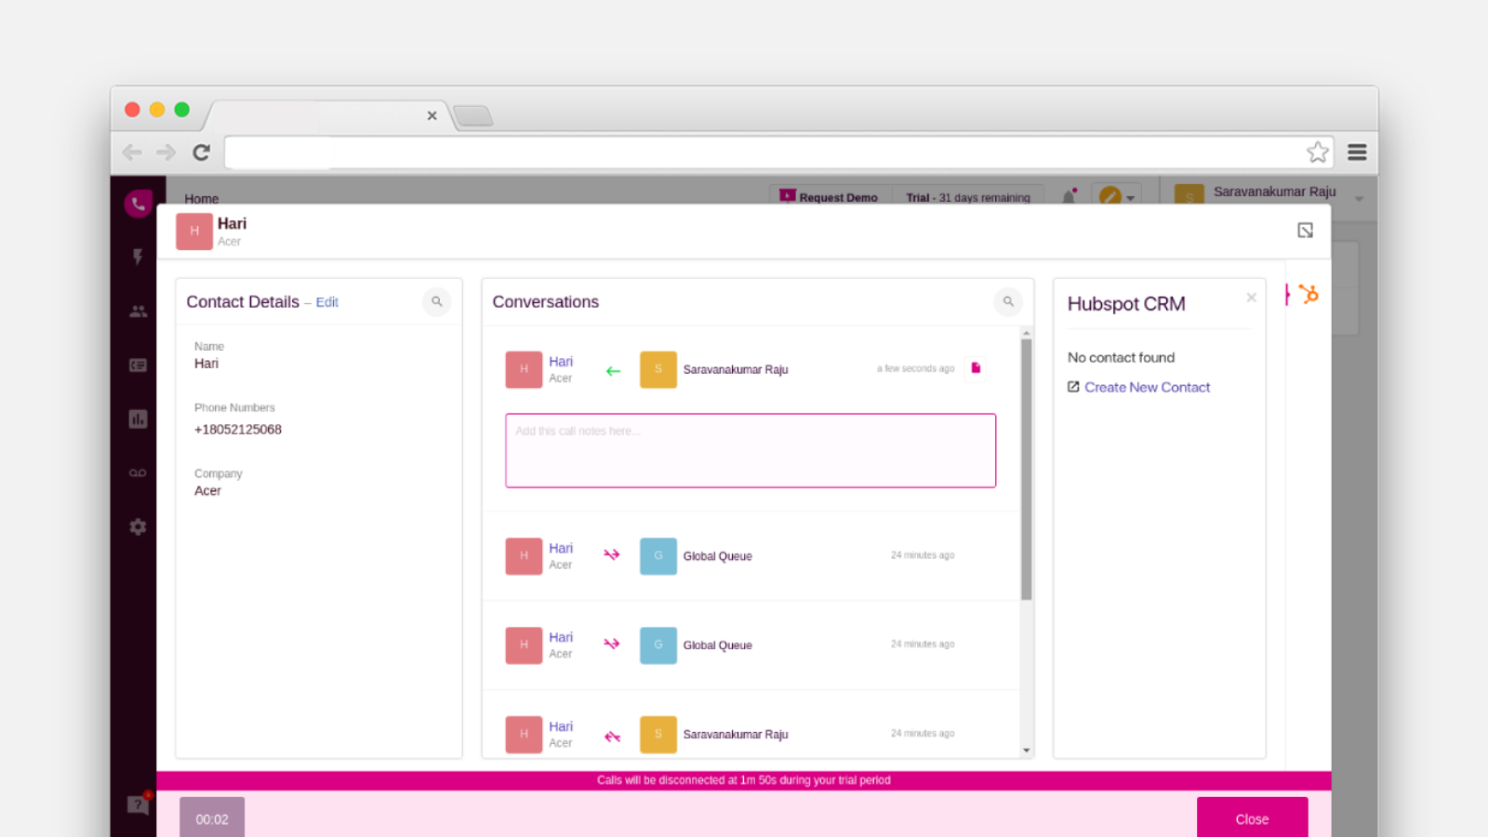
Task: Select the phone dialer icon in sidebar
Action: (x=138, y=203)
